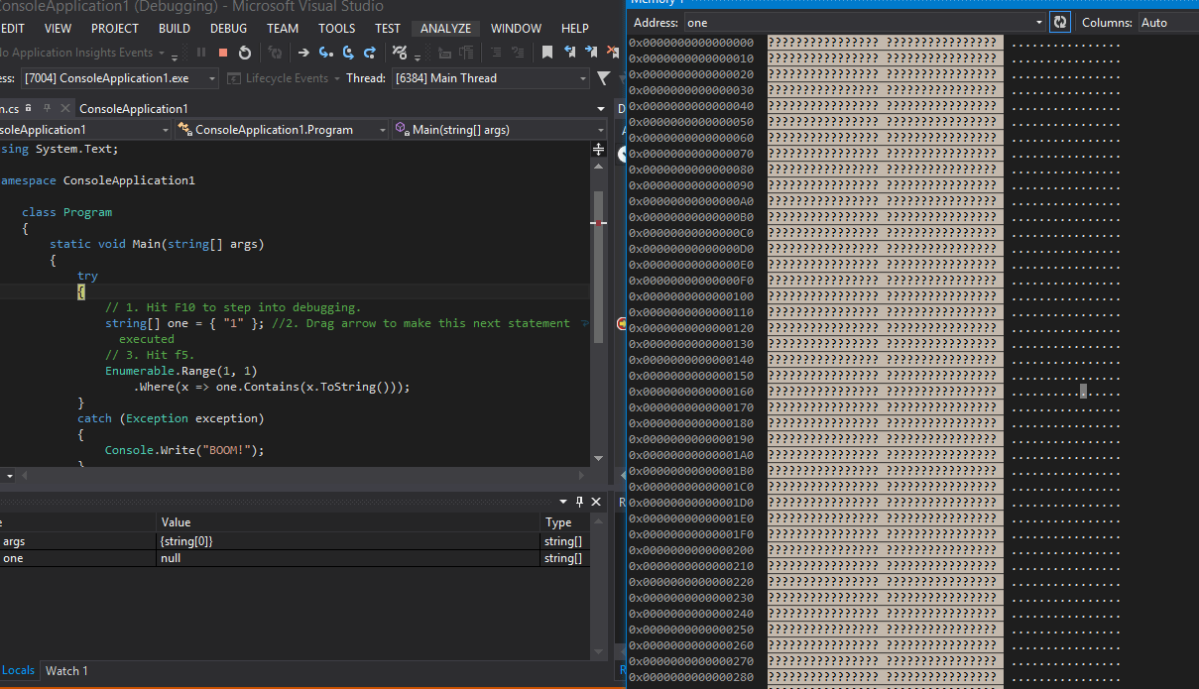Open the DEBUG menu
The height and width of the screenshot is (689, 1199).
[x=229, y=29]
